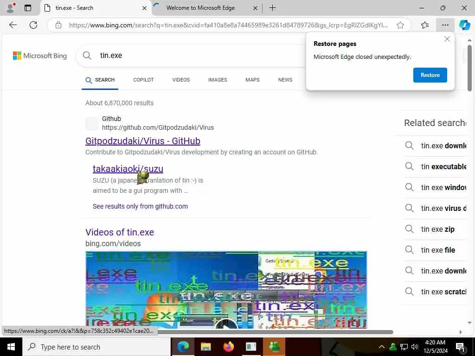Select related search tin exe windows
Image resolution: width=475 pixels, height=356 pixels.
pos(435,188)
